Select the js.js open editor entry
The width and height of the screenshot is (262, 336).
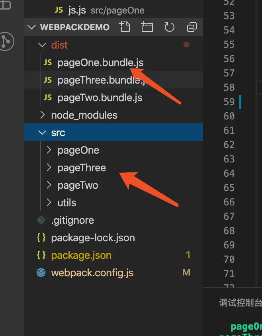click(77, 10)
